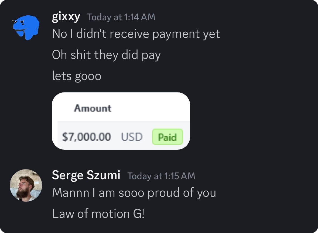Click the gixxy username
The image size is (318, 233).
[66, 17]
